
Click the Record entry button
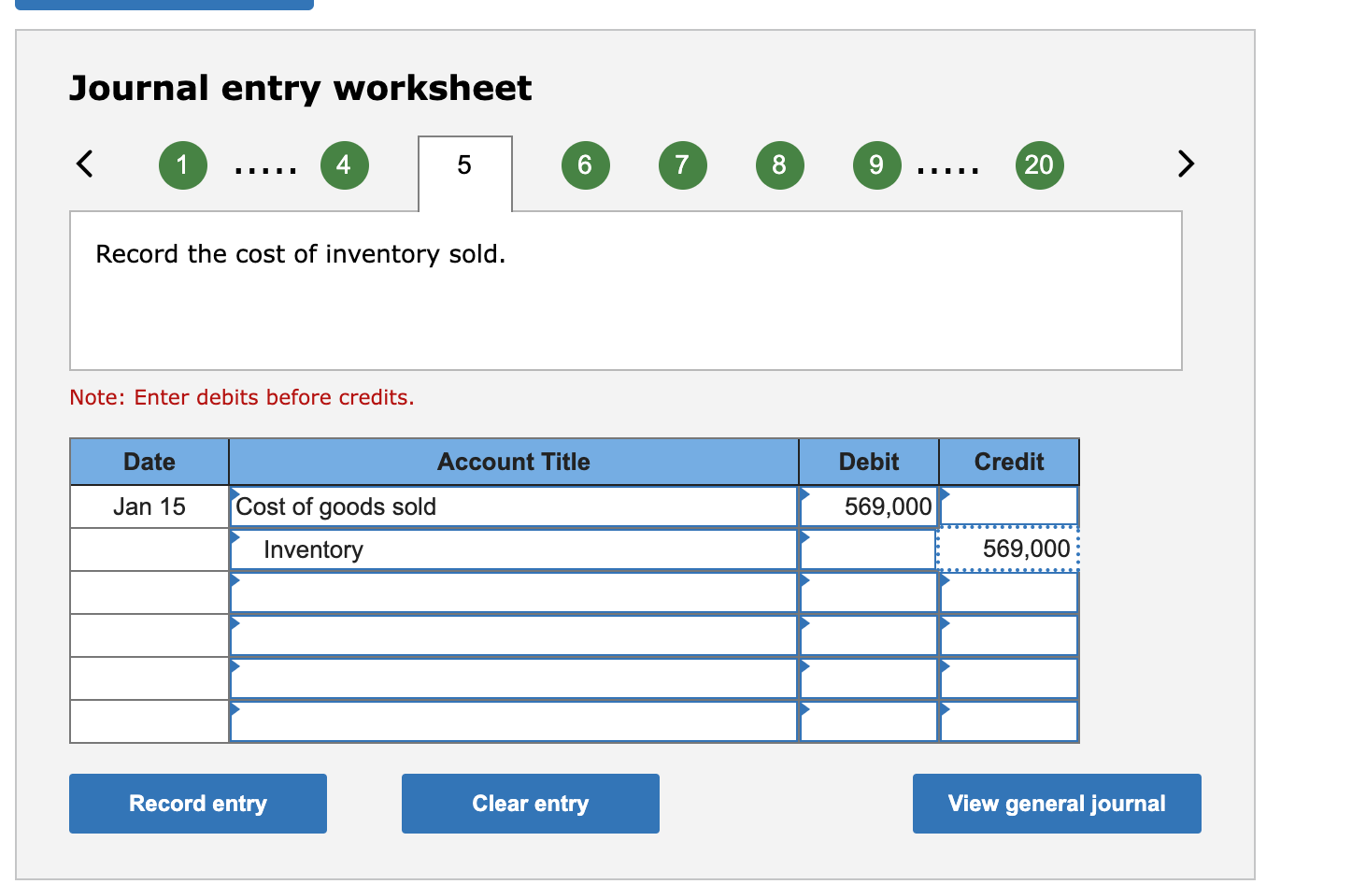(x=197, y=804)
